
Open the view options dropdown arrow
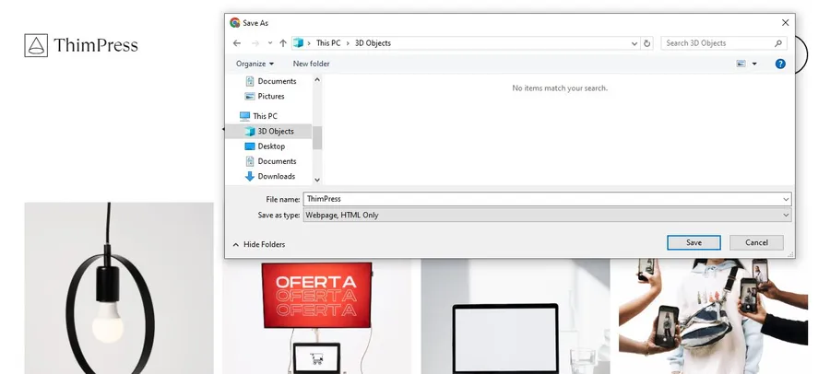tap(754, 64)
